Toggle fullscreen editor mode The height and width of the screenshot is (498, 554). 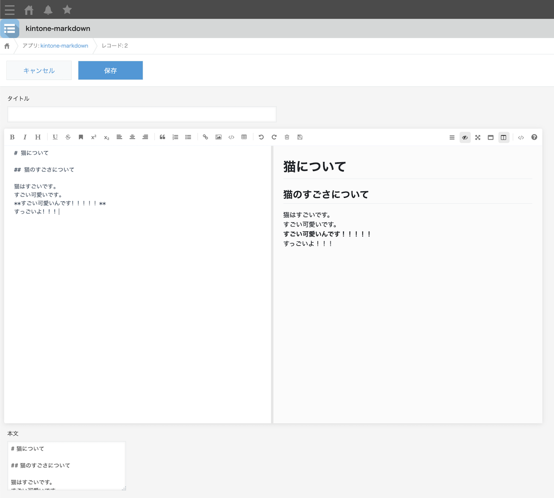(x=478, y=137)
